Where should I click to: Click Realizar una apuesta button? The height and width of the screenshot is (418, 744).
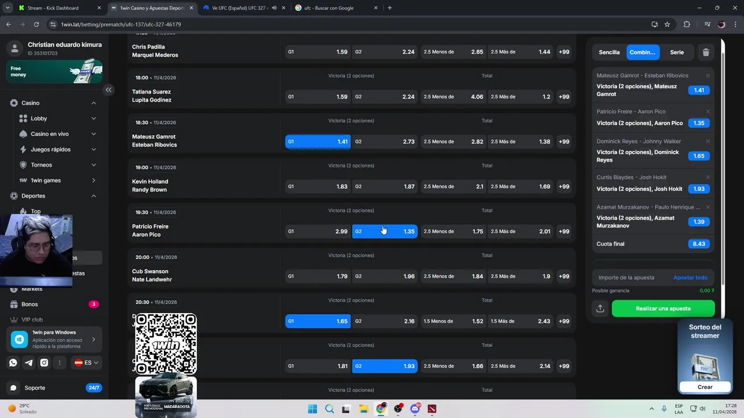pos(663,309)
